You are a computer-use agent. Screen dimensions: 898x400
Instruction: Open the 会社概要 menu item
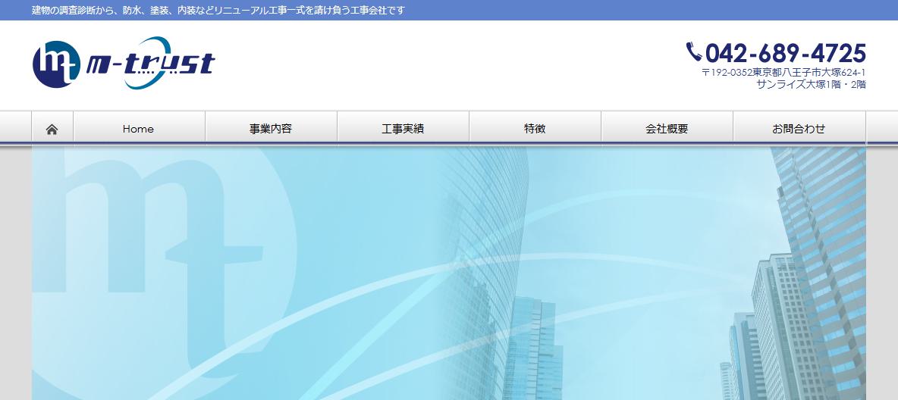(x=667, y=128)
